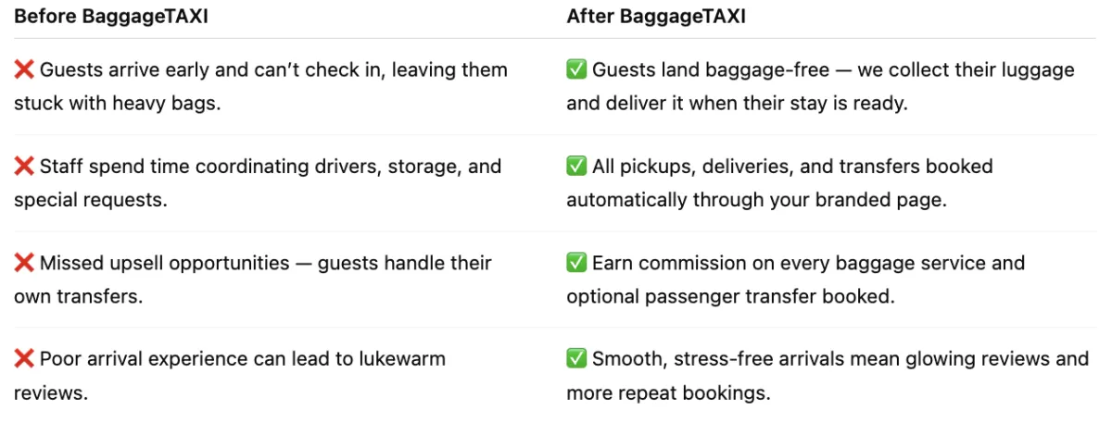Click the red cross beside 'Staff spend time'
This screenshot has height=448, width=1112.
pos(24,167)
